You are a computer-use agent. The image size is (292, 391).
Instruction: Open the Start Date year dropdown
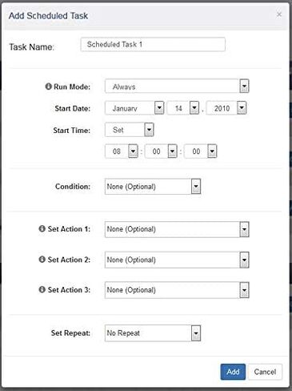pos(226,108)
